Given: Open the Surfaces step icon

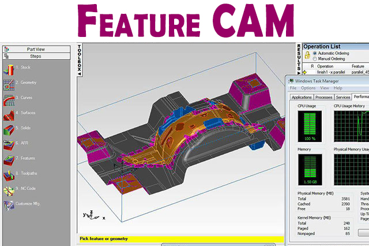Looking at the screenshot, I should pyautogui.click(x=9, y=115).
